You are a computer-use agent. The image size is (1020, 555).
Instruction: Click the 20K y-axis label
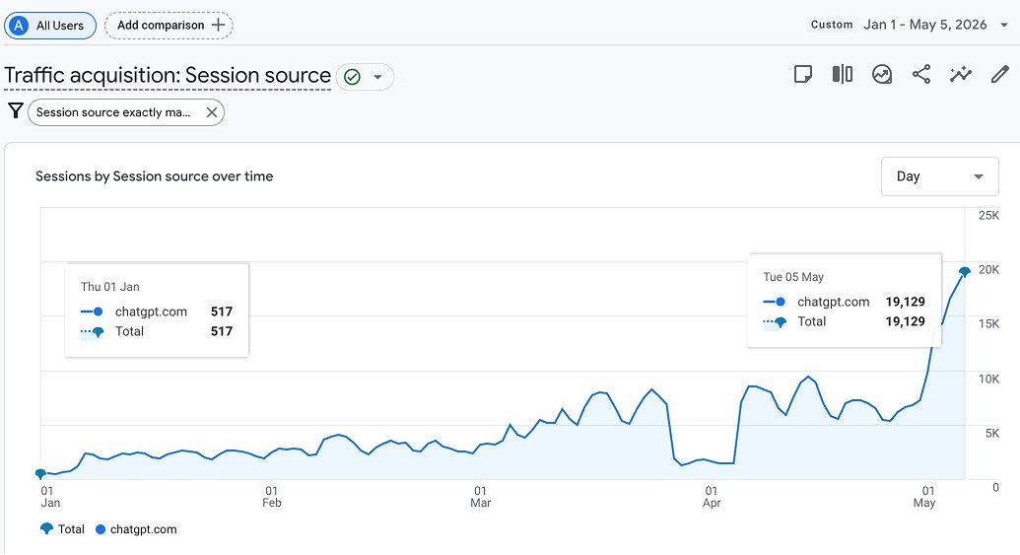click(988, 269)
